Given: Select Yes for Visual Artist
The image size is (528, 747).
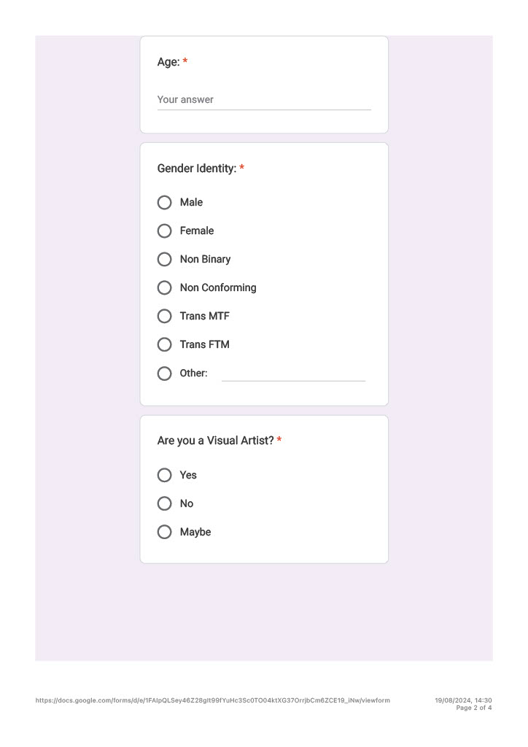Looking at the screenshot, I should 164,475.
